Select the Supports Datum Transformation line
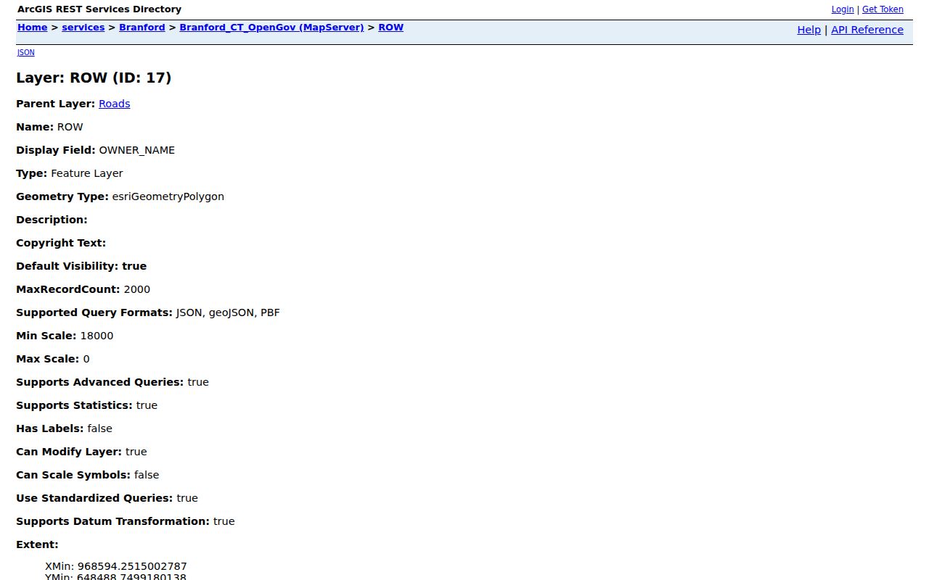Viewport: 929px width, 580px height. [x=126, y=521]
